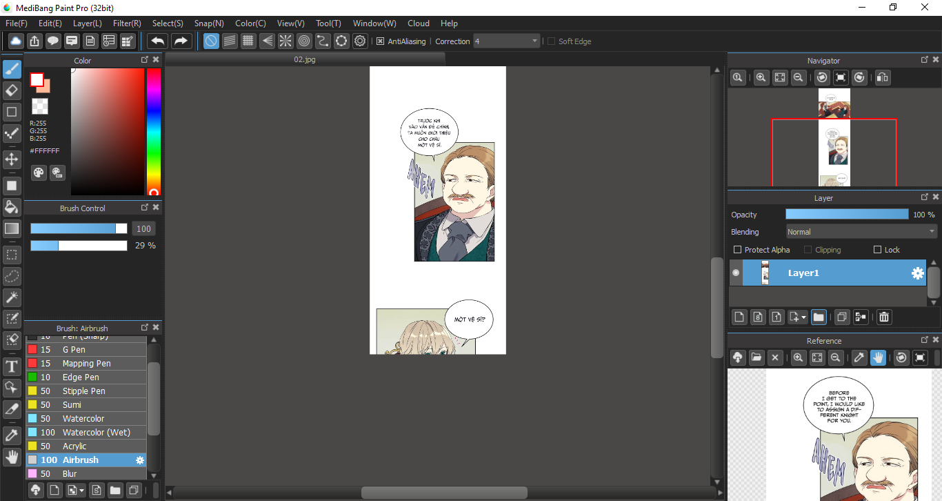942x501 pixels.
Task: Select the Acrylic brush
Action: click(86, 446)
